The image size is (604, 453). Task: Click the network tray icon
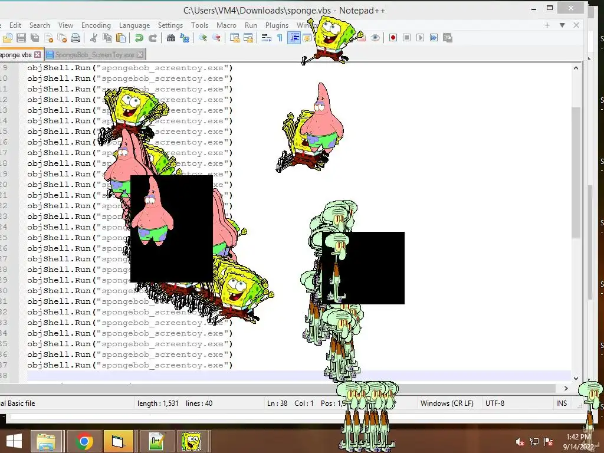[534, 442]
